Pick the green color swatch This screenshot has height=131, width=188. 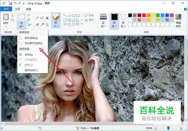[x=158, y=15]
